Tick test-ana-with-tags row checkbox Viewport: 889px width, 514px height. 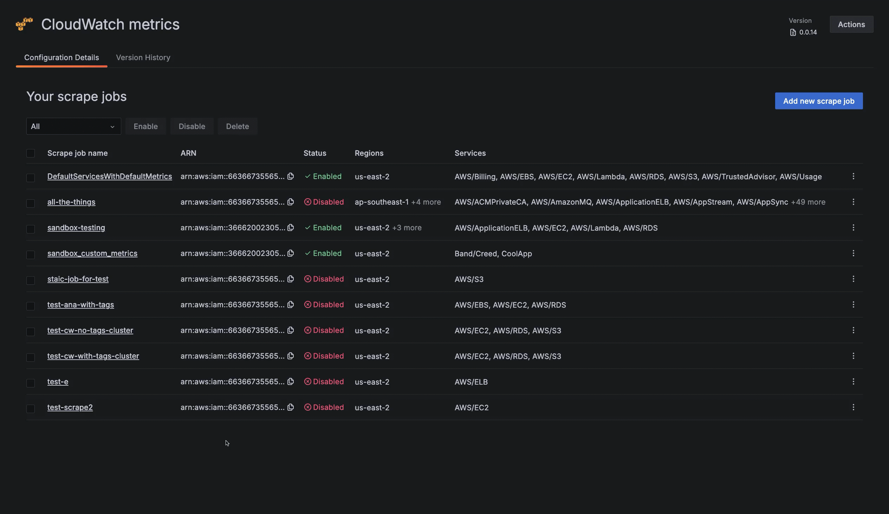(x=31, y=306)
